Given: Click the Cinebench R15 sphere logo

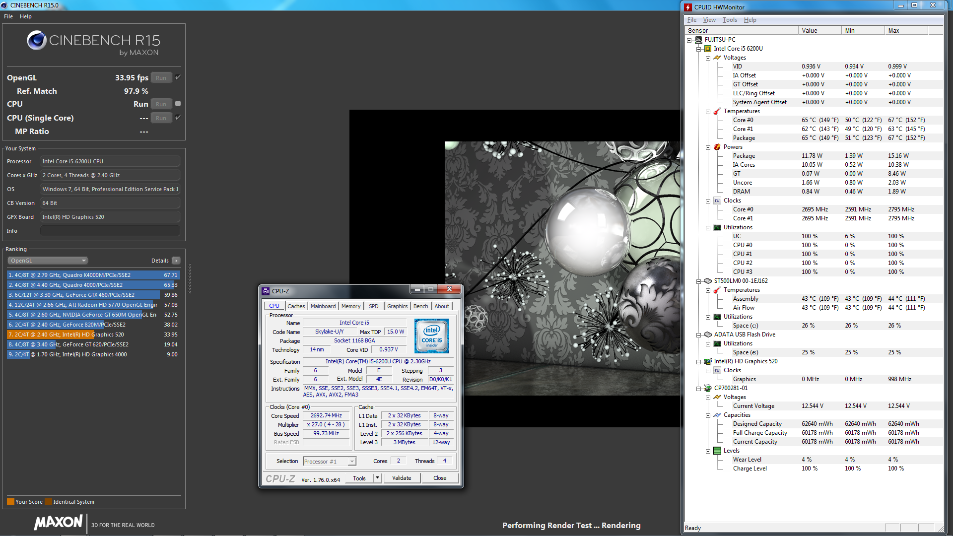Looking at the screenshot, I should pyautogui.click(x=37, y=40).
